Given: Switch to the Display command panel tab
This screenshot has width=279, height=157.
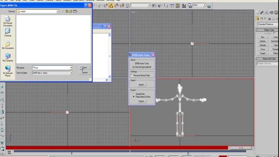Looking at the screenshot, I should (x=276, y=13).
